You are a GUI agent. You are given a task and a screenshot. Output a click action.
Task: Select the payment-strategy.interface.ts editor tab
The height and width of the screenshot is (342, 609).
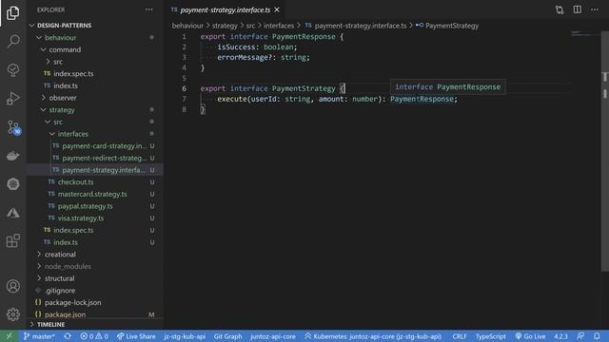[x=226, y=9]
